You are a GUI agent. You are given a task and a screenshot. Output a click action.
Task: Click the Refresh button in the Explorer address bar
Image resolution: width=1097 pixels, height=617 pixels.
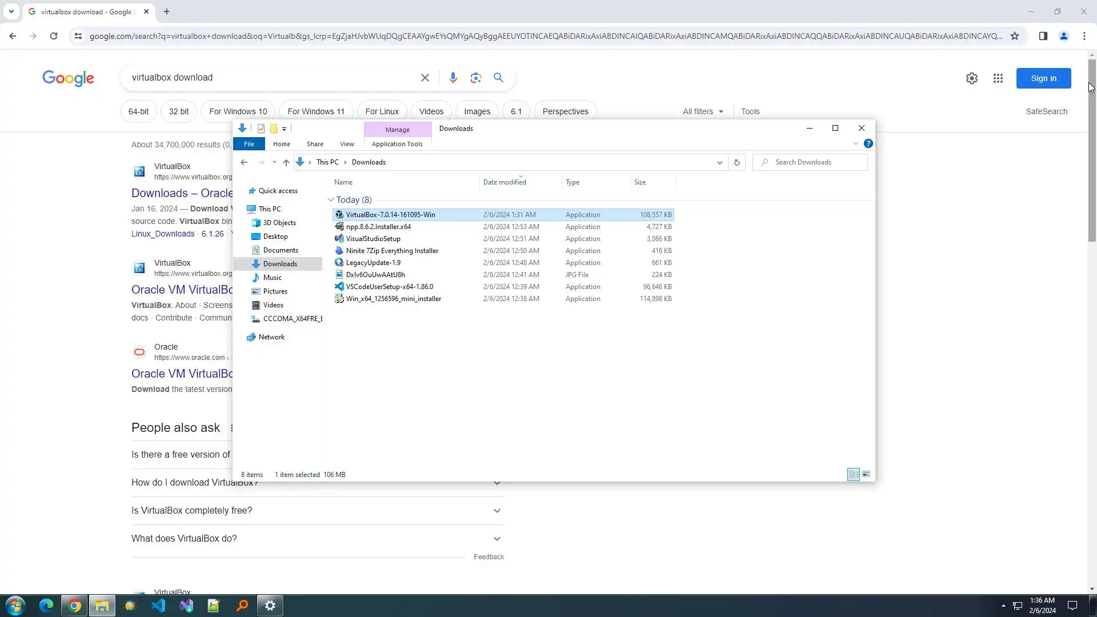click(736, 163)
